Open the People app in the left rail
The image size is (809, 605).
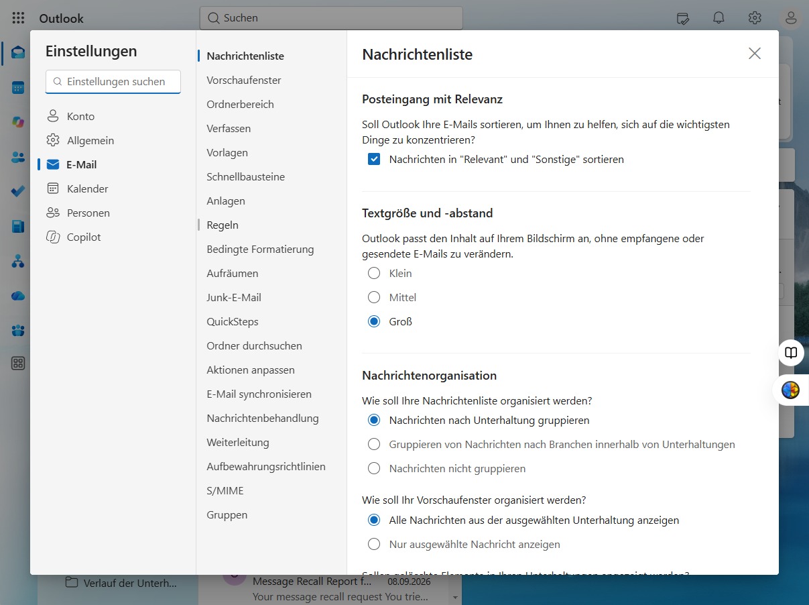(18, 157)
